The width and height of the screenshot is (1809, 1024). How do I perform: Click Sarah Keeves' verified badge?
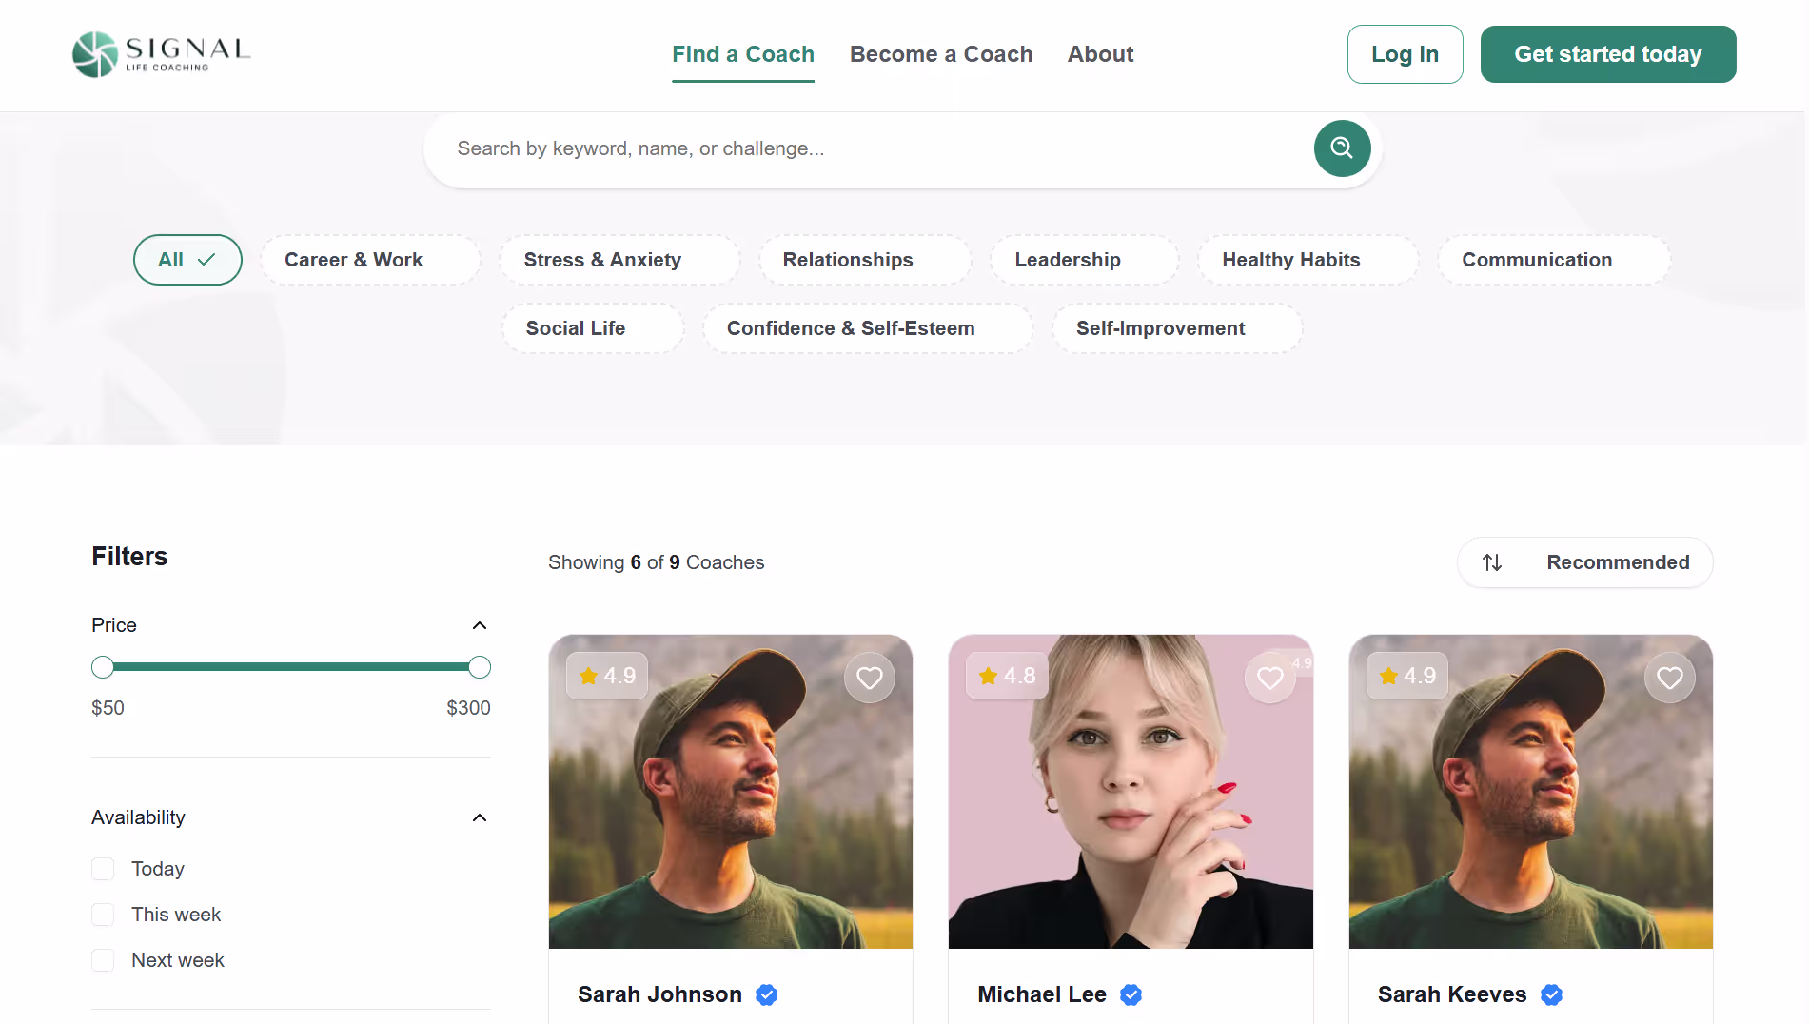[x=1551, y=994]
